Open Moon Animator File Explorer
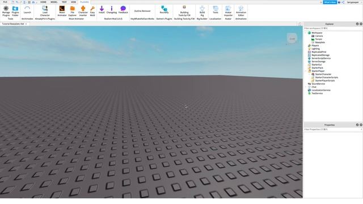 pos(72,11)
